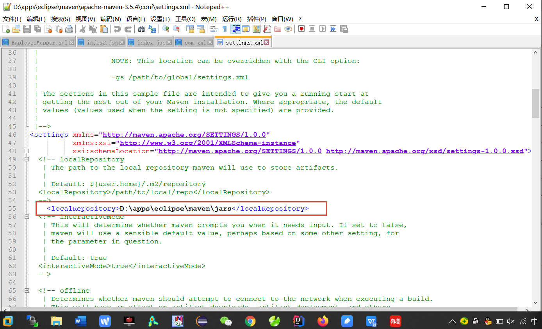Open the 文件(F) menu
542x329 pixels.
point(12,19)
